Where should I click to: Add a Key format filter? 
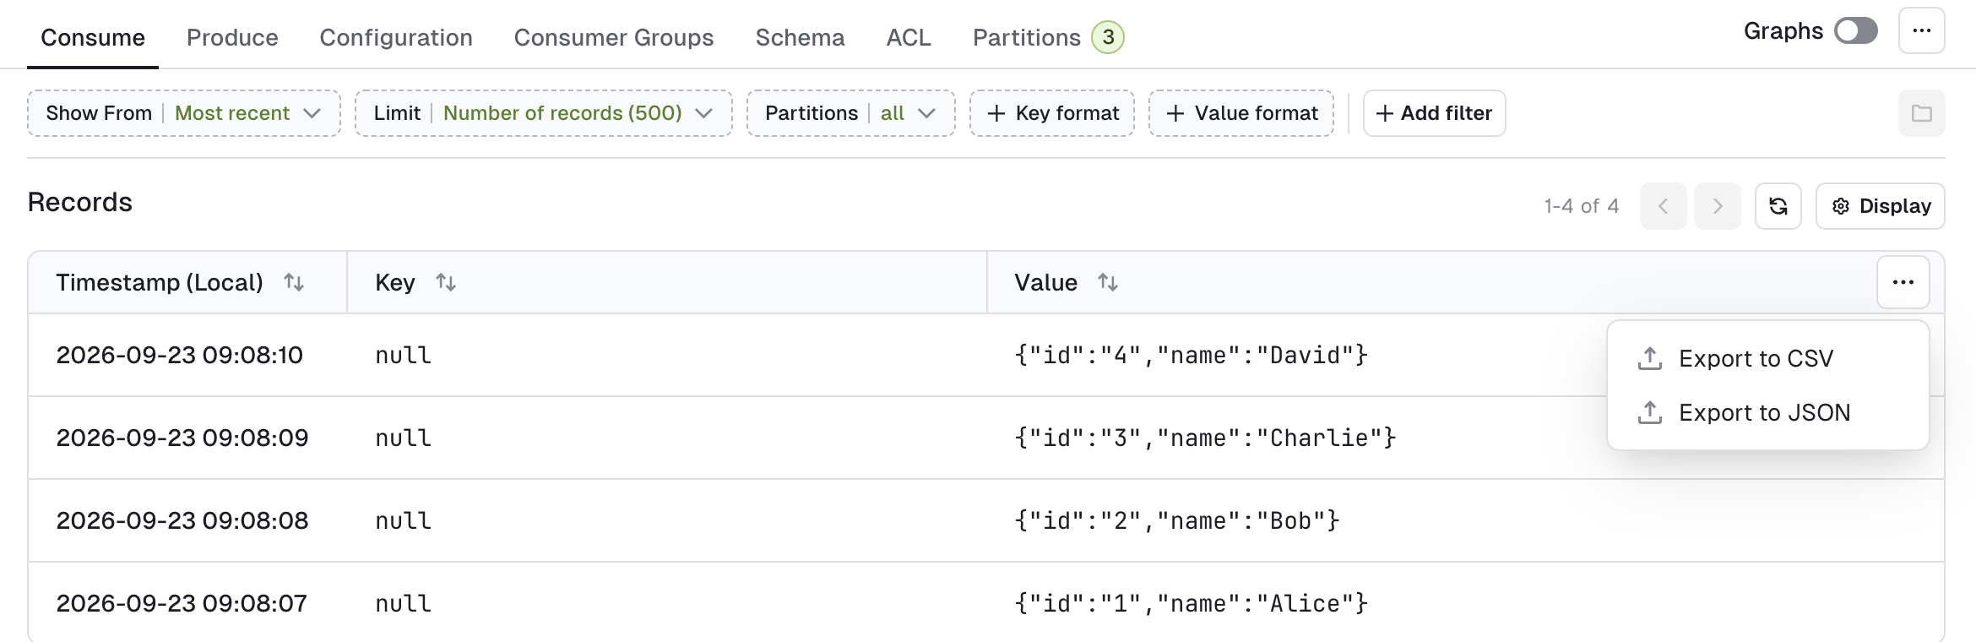1052,113
